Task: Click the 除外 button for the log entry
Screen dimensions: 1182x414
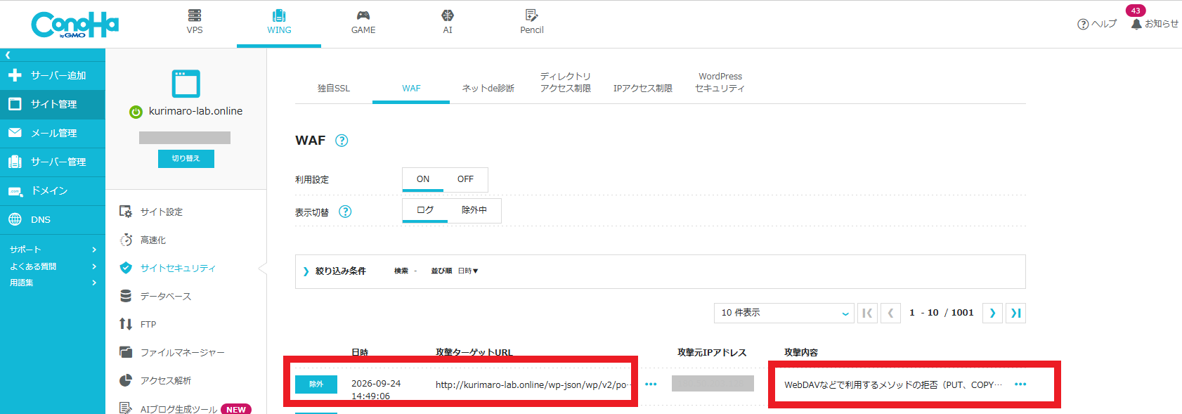Action: (x=316, y=384)
